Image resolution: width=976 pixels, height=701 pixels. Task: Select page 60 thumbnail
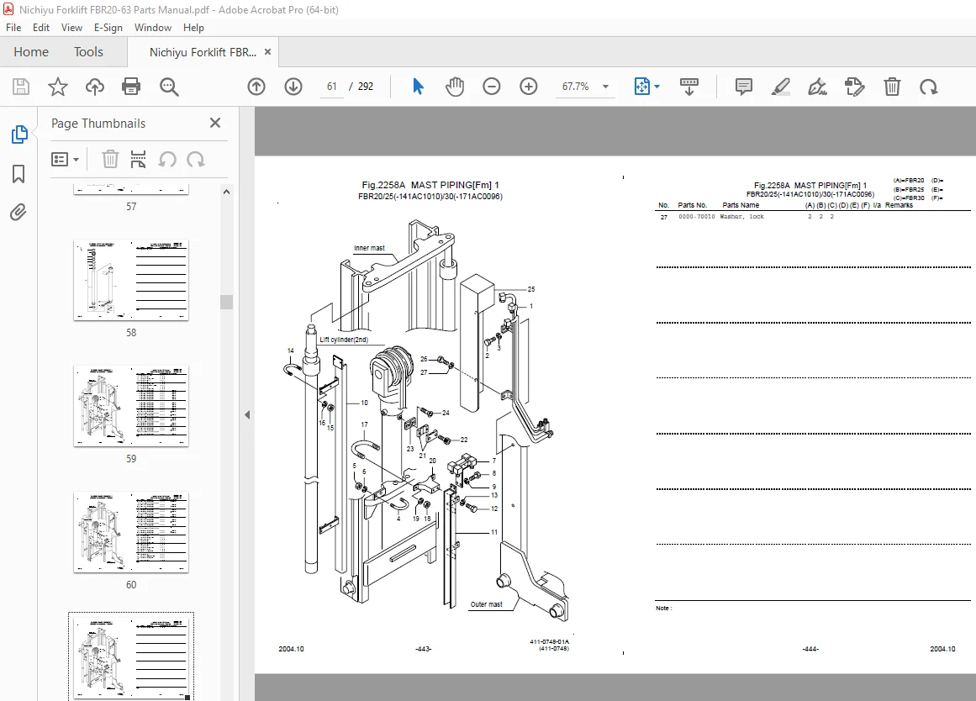pos(130,532)
